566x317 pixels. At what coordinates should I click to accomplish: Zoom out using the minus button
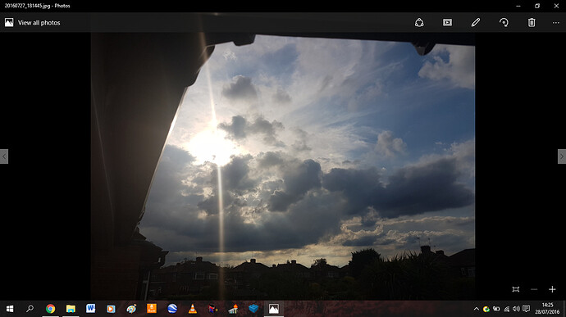534,289
